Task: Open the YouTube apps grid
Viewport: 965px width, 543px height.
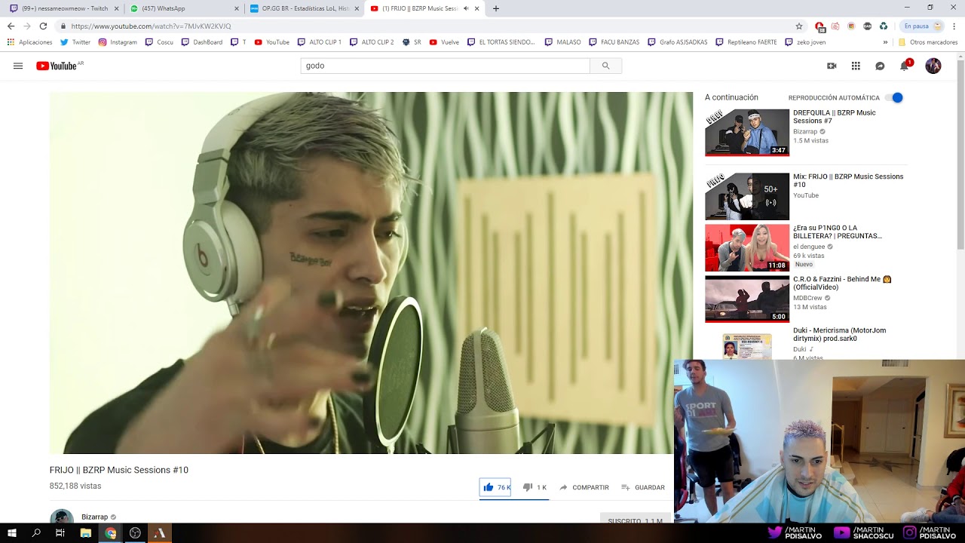Action: coord(856,66)
